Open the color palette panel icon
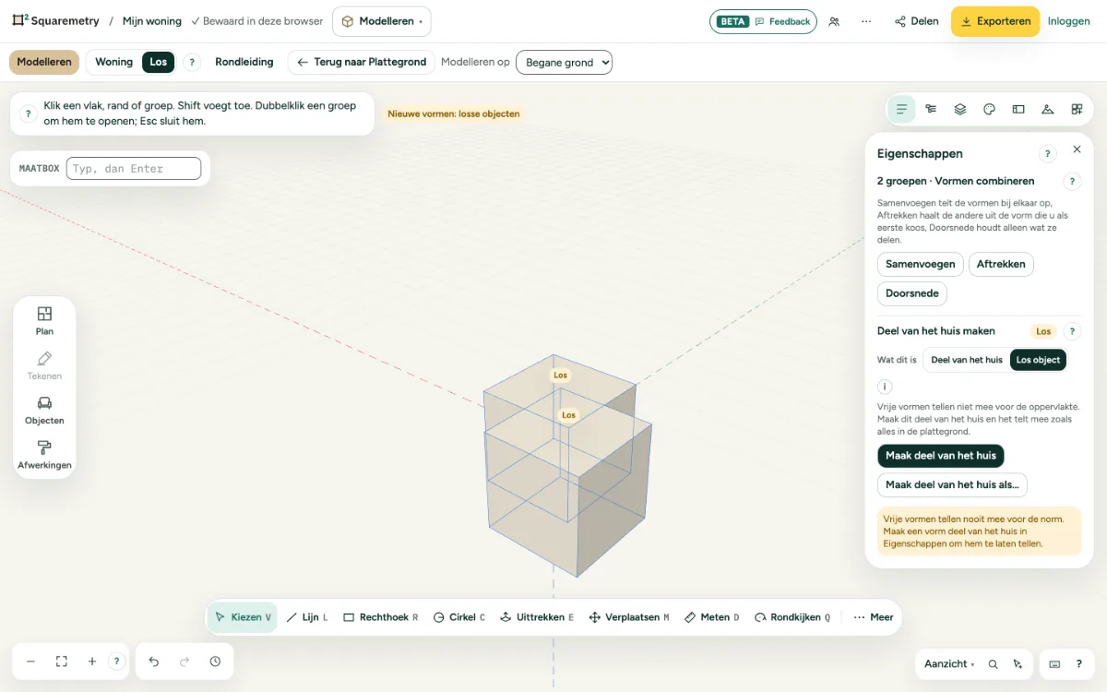The width and height of the screenshot is (1107, 692). click(x=989, y=109)
